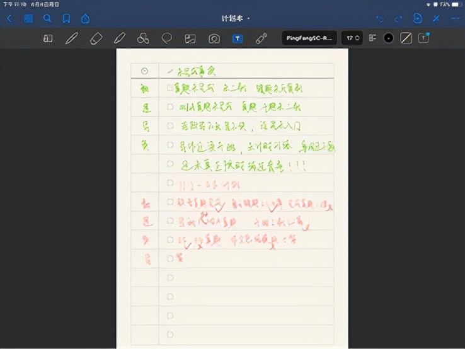Open the notebook title 计划本 dropdown
This screenshot has height=349, width=465.
point(236,18)
